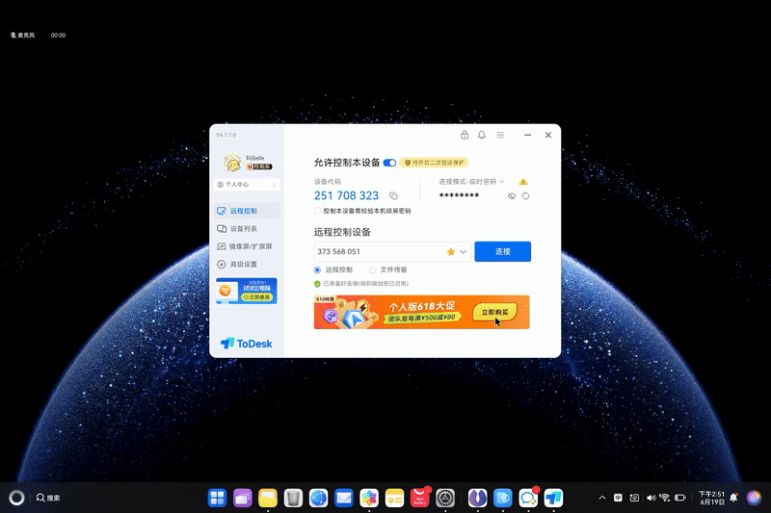Click the masked temporary password text
Screen dimensions: 771x513
click(459, 196)
